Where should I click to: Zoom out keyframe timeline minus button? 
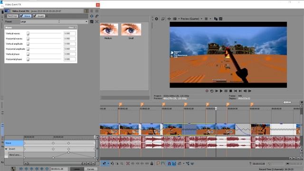click(93, 163)
